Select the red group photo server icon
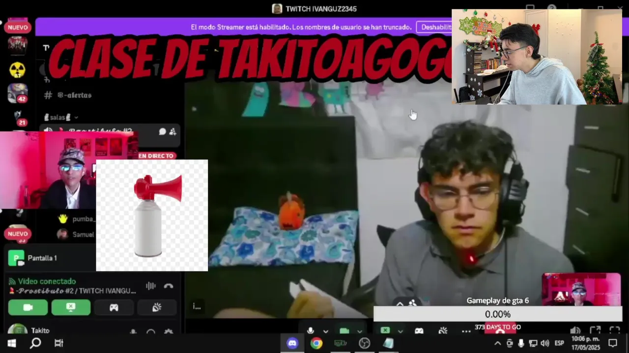 point(18,46)
